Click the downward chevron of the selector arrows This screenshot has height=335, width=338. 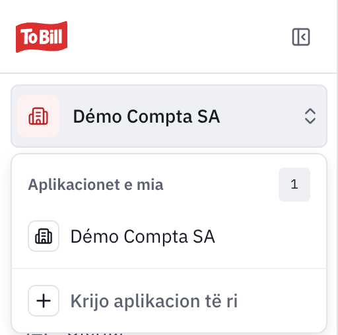coord(310,121)
